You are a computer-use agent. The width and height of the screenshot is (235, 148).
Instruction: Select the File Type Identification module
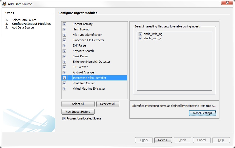[x=87, y=35]
